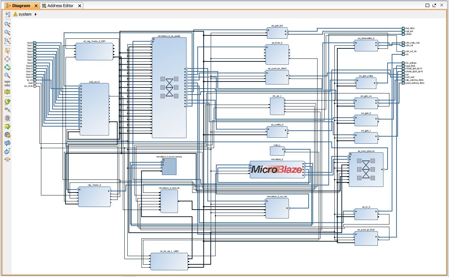Viewport: 449px width, 277px height.
Task: Select the axi_gpio_sw block
Action: coord(366,103)
